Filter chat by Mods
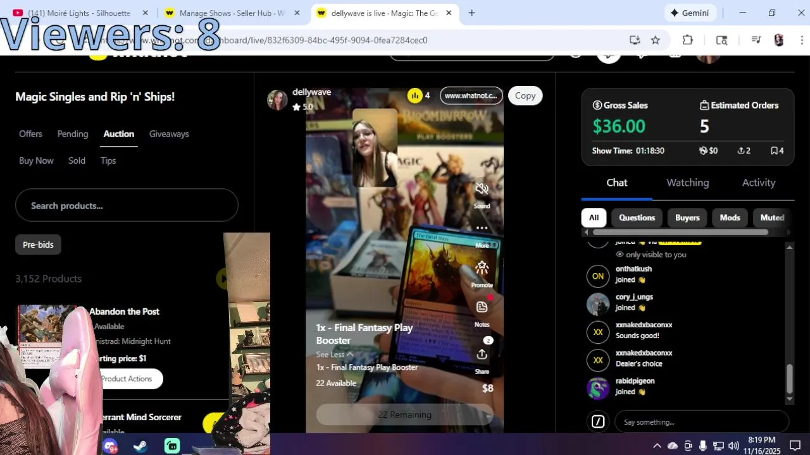Screen dimensions: 810x455 (730, 217)
